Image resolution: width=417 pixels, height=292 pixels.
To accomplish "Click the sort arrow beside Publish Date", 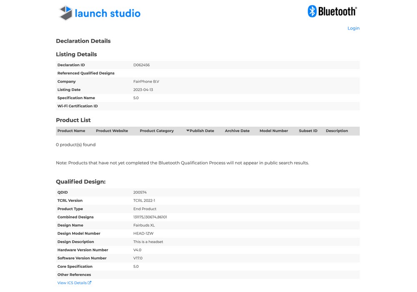I will 188,131.
